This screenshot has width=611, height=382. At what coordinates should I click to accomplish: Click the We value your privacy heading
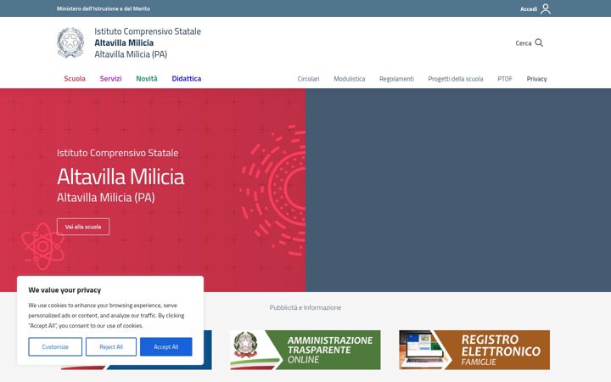64,290
